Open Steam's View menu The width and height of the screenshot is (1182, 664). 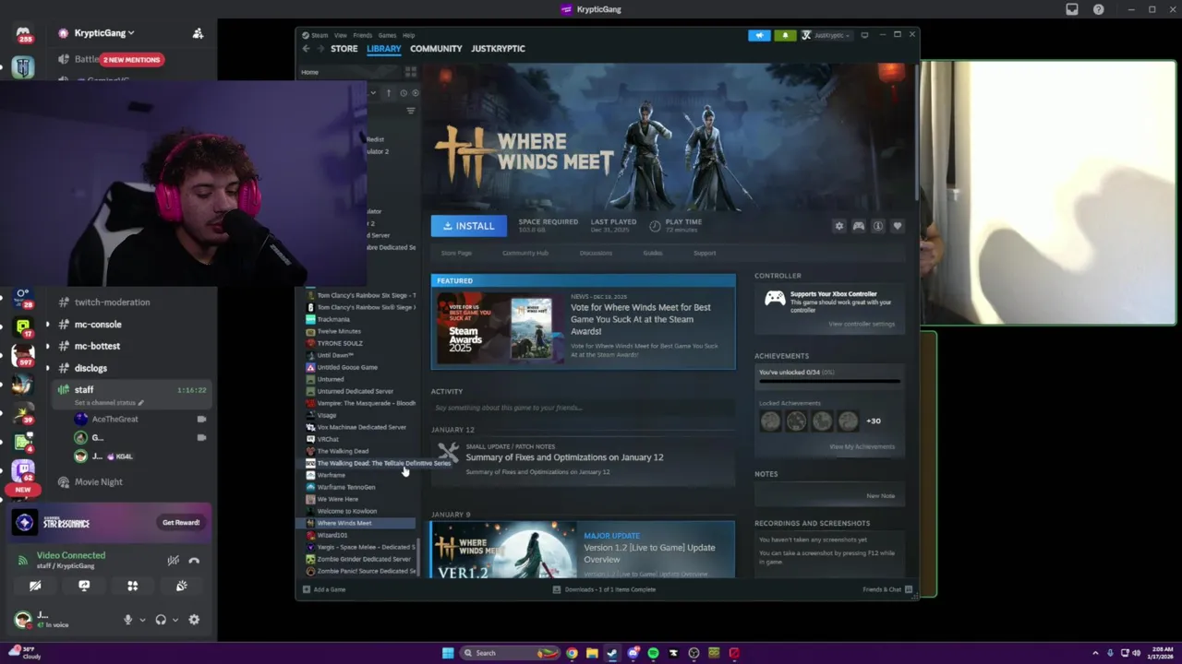[x=341, y=35]
